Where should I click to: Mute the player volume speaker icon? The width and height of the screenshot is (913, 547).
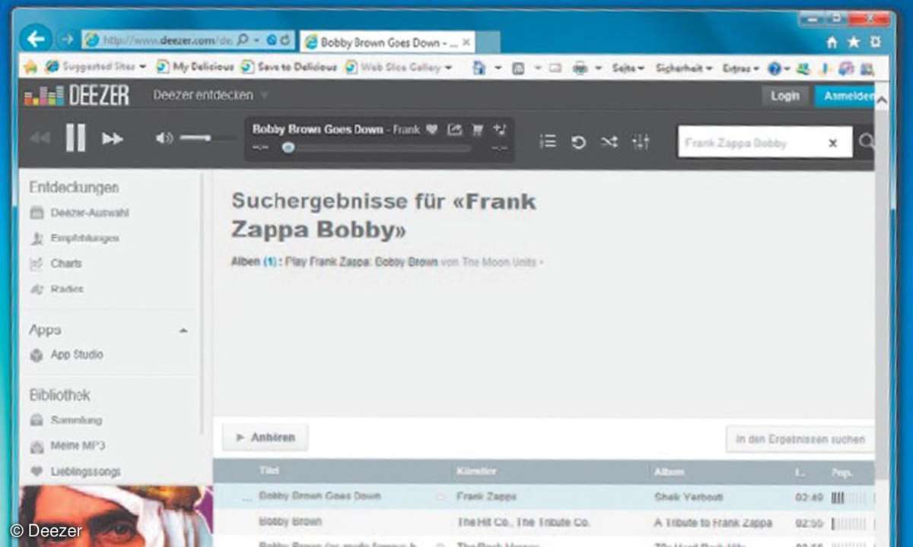coord(164,138)
